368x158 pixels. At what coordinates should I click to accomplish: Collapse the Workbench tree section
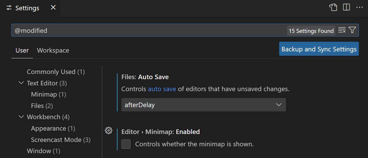point(21,117)
